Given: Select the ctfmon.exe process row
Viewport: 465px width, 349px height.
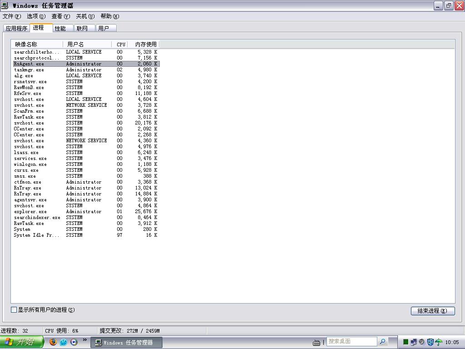Looking at the screenshot, I should (86, 182).
